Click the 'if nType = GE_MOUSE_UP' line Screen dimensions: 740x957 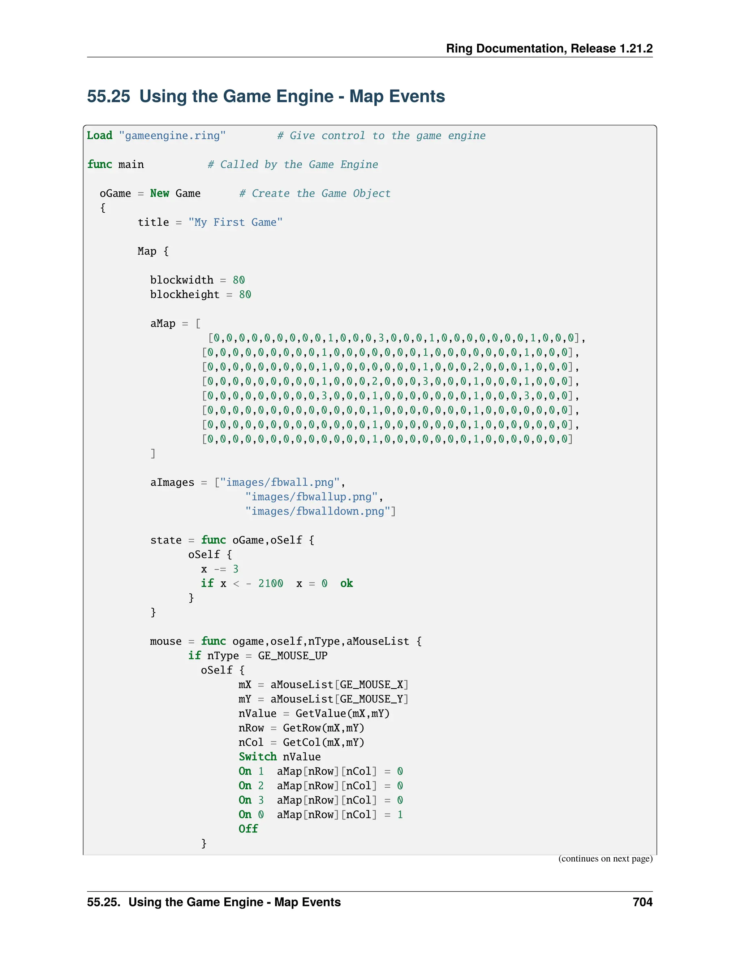258,656
